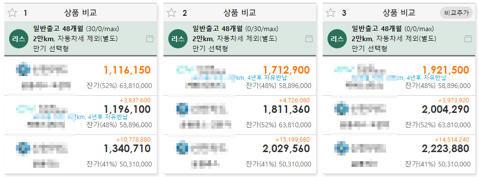Toggle favorite star on comparison card 2
This screenshot has width=479, height=177.
pos(171,13)
